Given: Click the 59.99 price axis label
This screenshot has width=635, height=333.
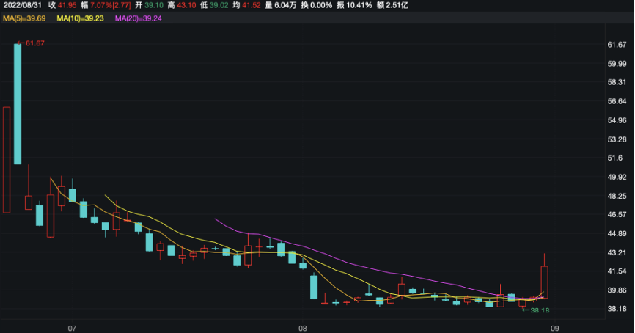Looking at the screenshot, I should coord(617,64).
